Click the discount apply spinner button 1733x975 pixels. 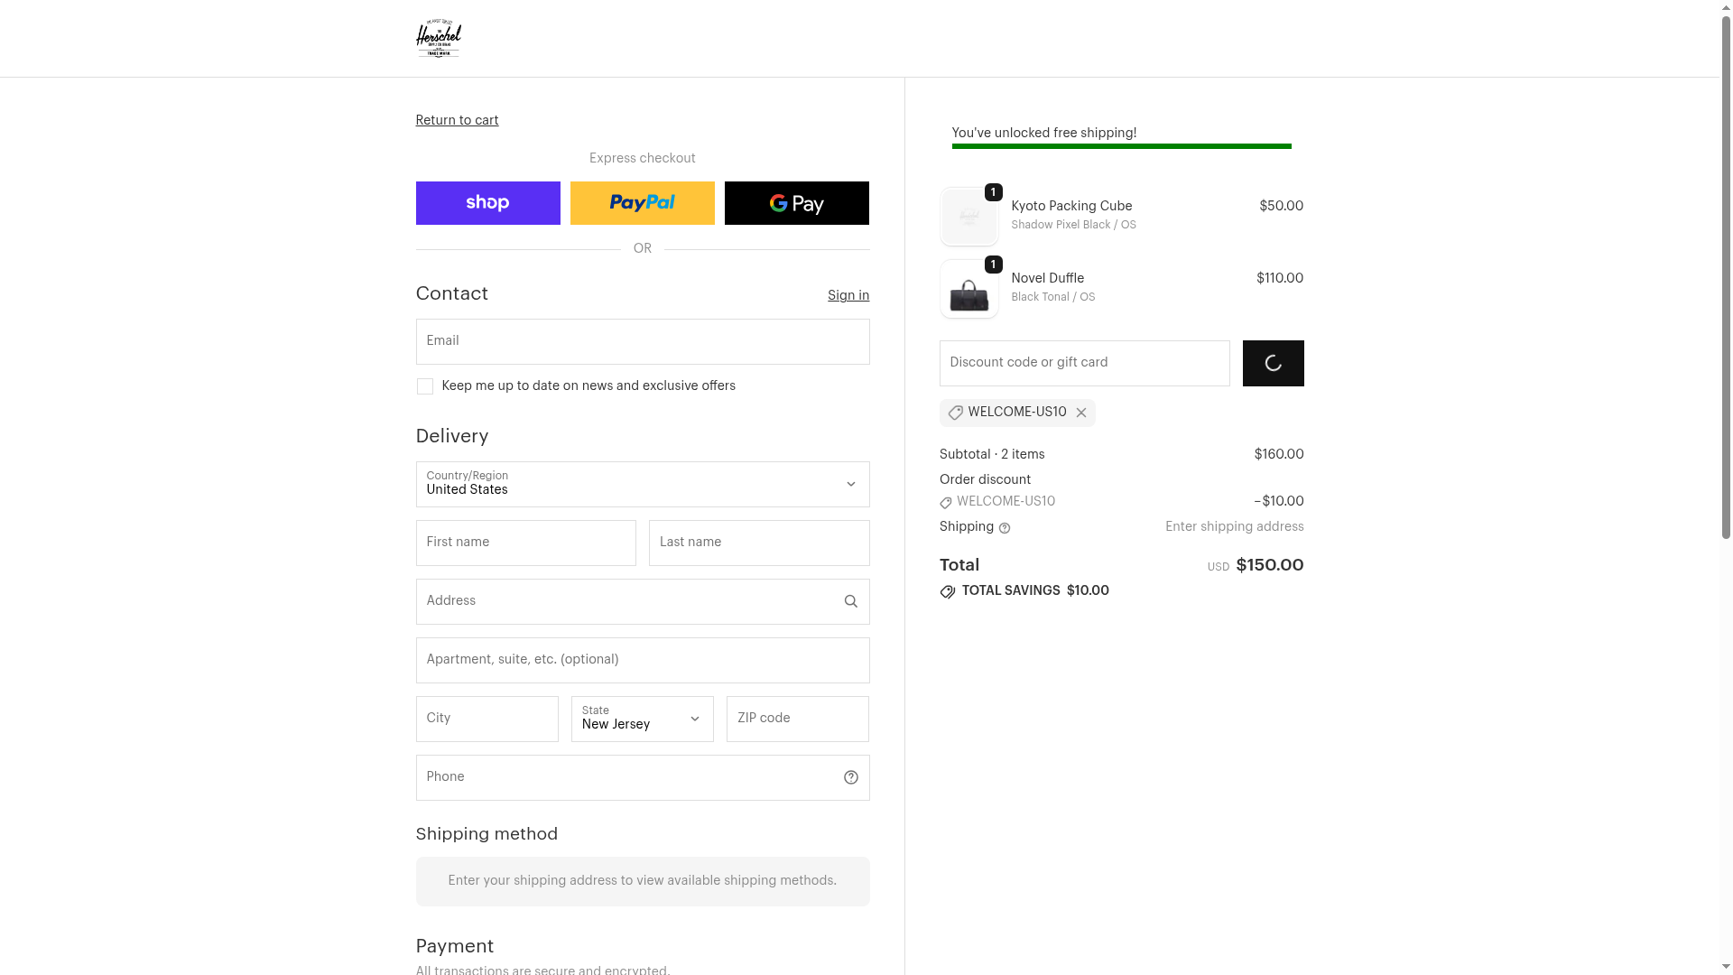pyautogui.click(x=1273, y=363)
